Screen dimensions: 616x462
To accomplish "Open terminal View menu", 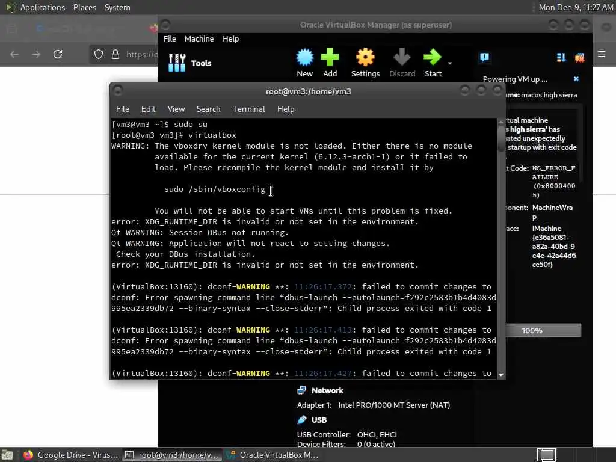I will [x=176, y=109].
